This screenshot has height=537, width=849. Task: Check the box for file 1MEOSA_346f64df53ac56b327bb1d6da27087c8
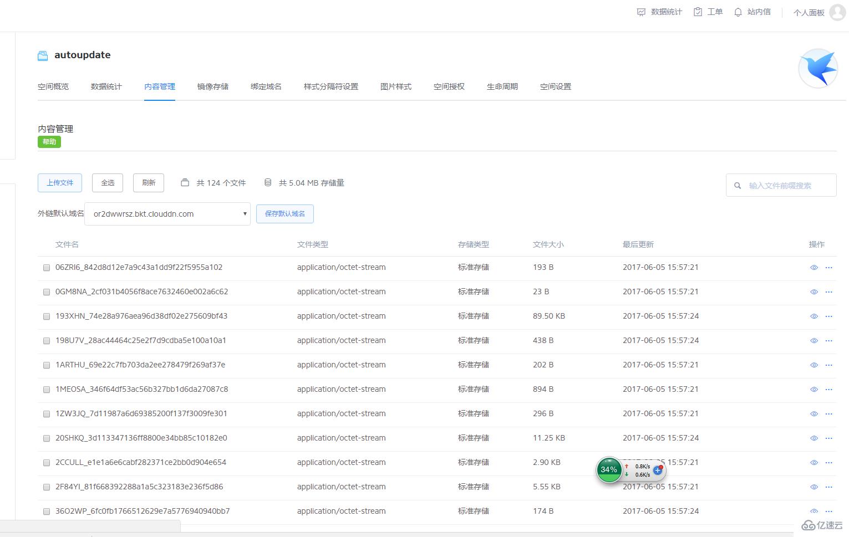[x=47, y=390]
